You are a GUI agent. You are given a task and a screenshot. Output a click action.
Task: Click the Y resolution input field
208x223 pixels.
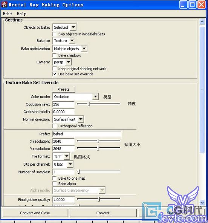click(64, 149)
